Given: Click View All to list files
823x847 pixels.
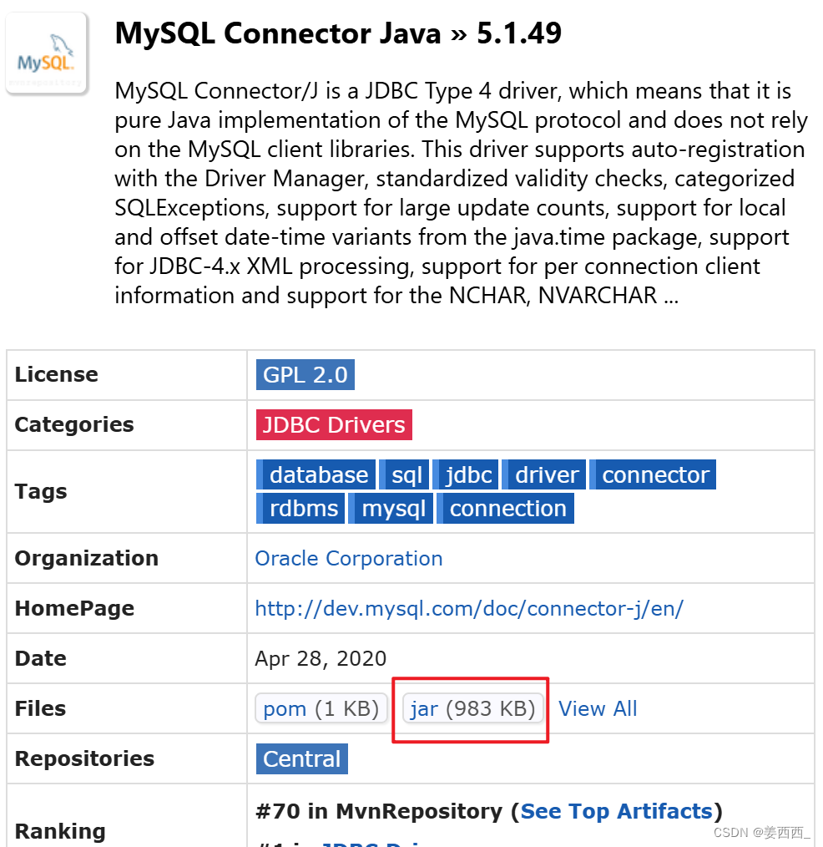Looking at the screenshot, I should [598, 708].
